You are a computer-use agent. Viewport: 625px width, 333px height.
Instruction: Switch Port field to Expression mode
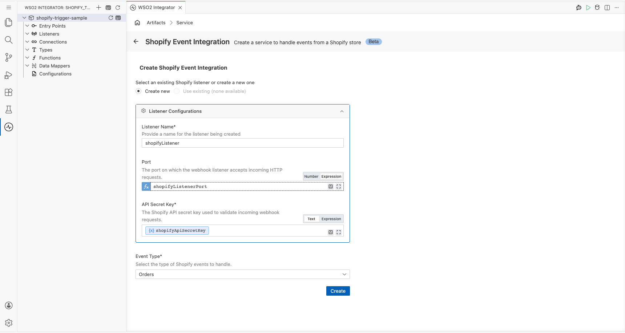331,176
